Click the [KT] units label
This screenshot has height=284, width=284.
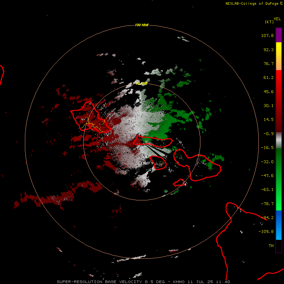(269, 22)
